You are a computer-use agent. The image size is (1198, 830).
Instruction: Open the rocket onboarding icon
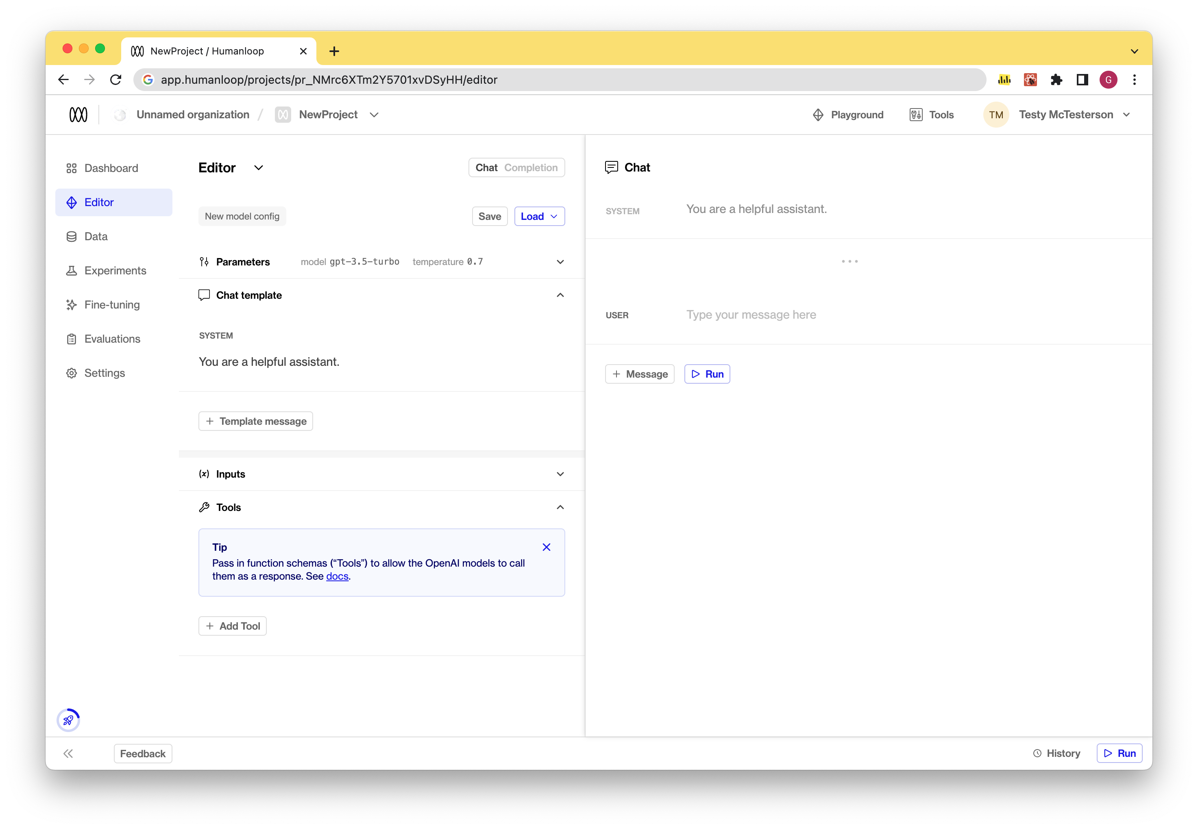[68, 720]
